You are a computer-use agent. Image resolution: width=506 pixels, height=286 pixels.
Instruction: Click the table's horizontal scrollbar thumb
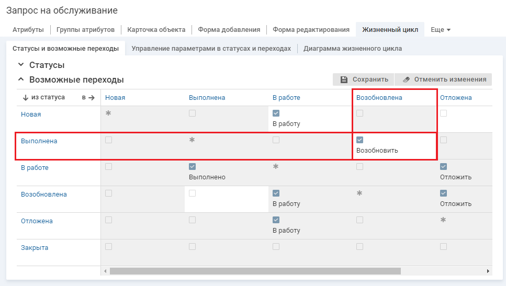click(x=255, y=271)
